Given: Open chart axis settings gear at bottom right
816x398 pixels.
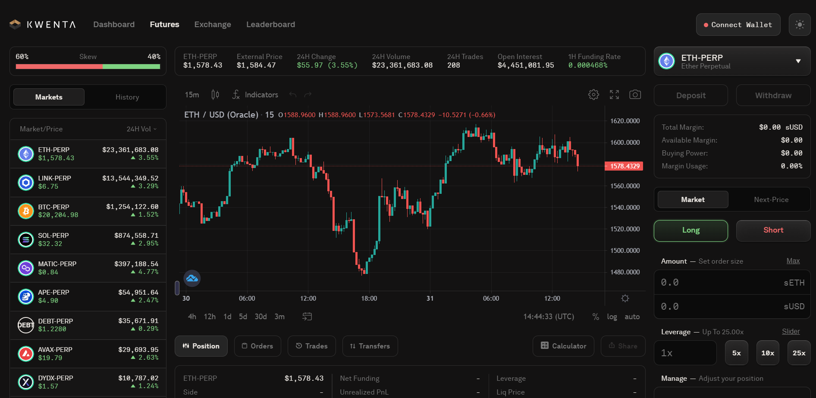Looking at the screenshot, I should (625, 298).
